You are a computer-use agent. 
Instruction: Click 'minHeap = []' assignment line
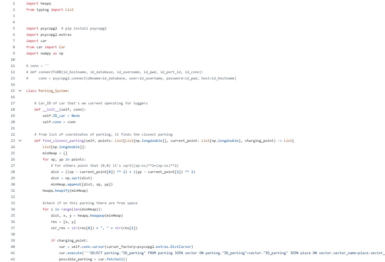coord(55,153)
